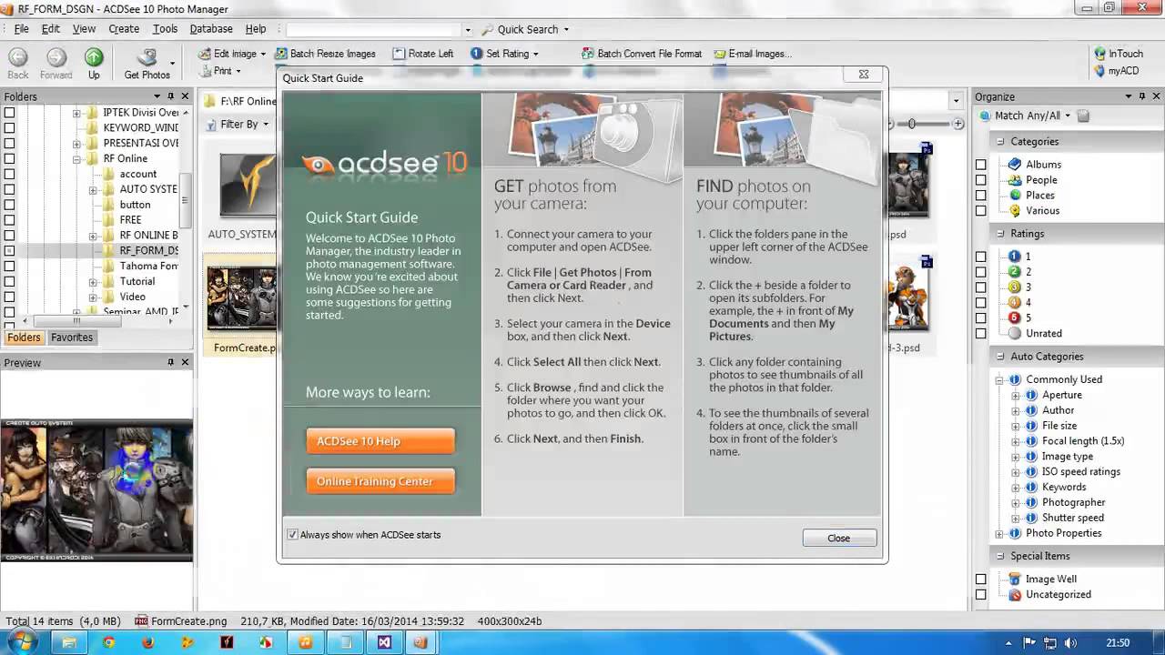Check the People category checkbox
This screenshot has width=1165, height=655.
tap(980, 180)
